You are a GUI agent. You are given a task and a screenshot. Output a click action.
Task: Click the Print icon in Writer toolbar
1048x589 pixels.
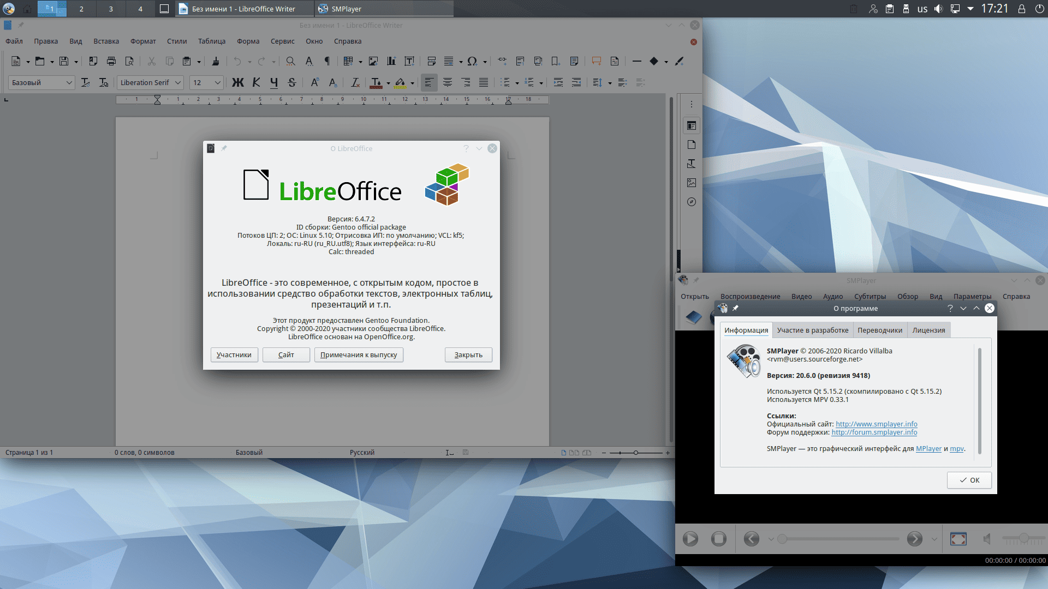click(111, 62)
